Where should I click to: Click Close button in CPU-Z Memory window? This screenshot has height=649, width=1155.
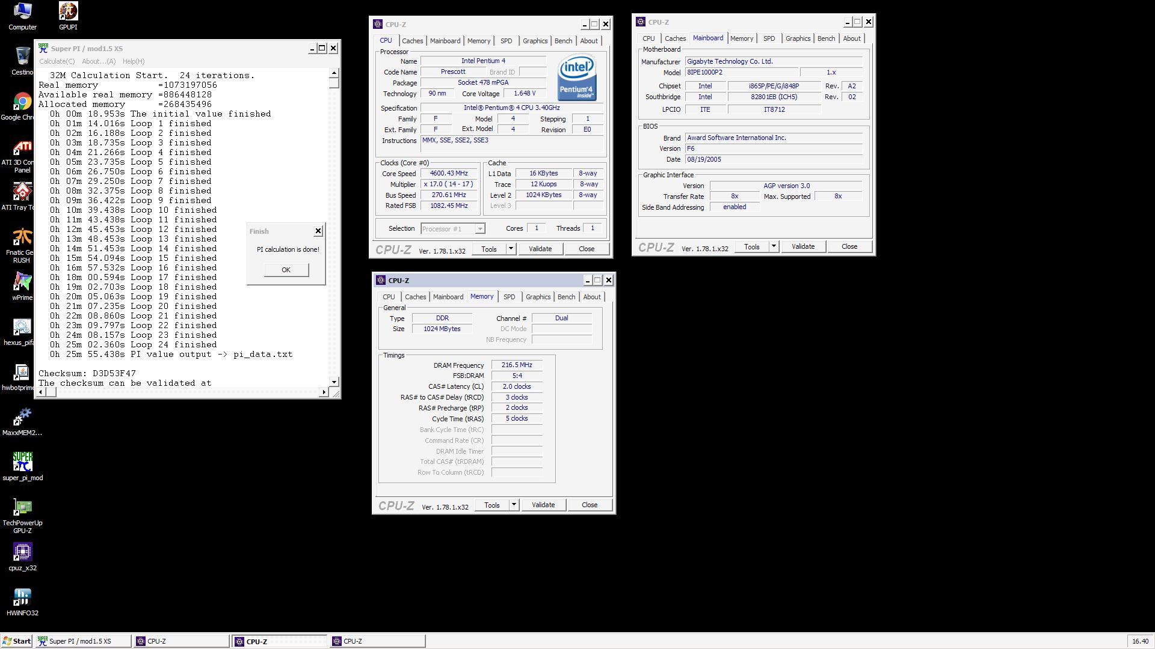click(590, 505)
